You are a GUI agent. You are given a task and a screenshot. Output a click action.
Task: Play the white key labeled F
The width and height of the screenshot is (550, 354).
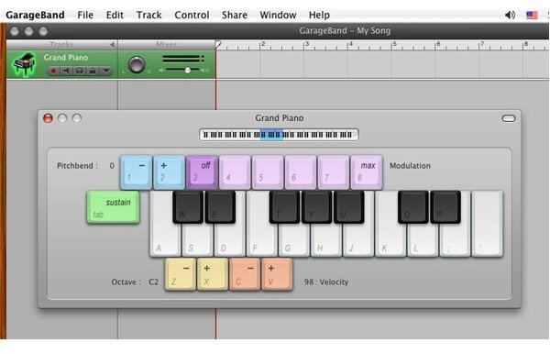[261, 240]
